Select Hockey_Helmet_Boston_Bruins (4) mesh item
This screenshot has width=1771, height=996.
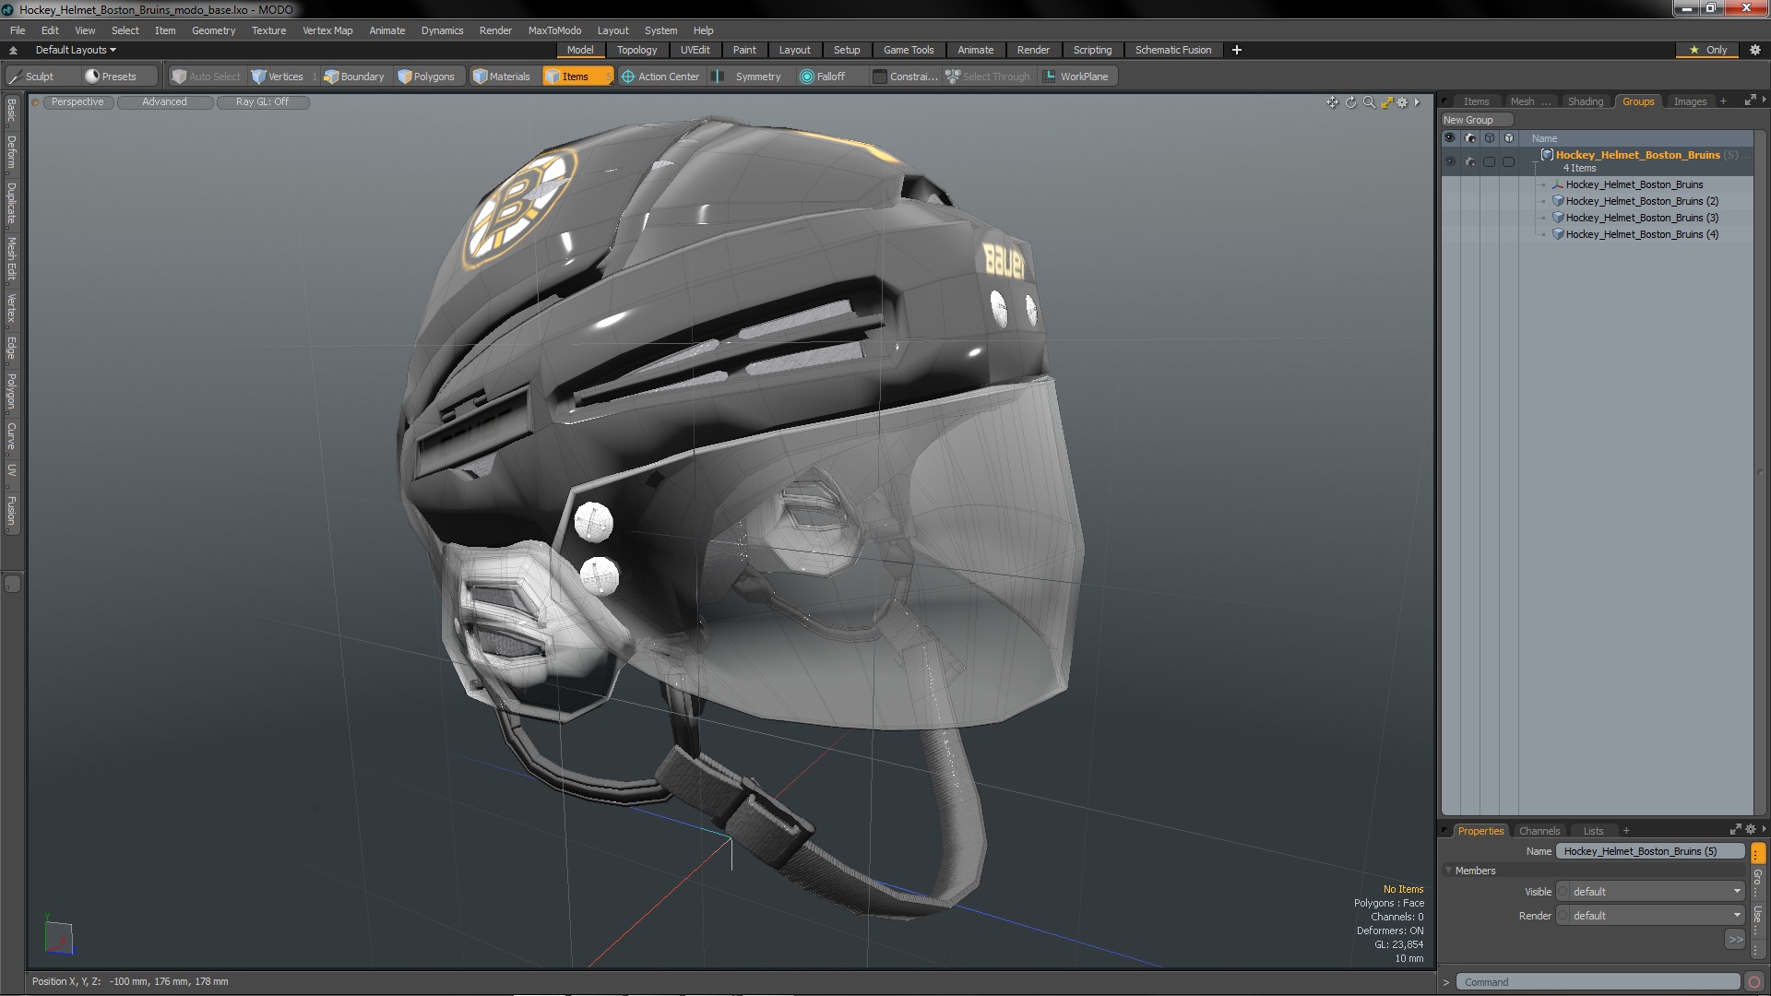tap(1641, 234)
